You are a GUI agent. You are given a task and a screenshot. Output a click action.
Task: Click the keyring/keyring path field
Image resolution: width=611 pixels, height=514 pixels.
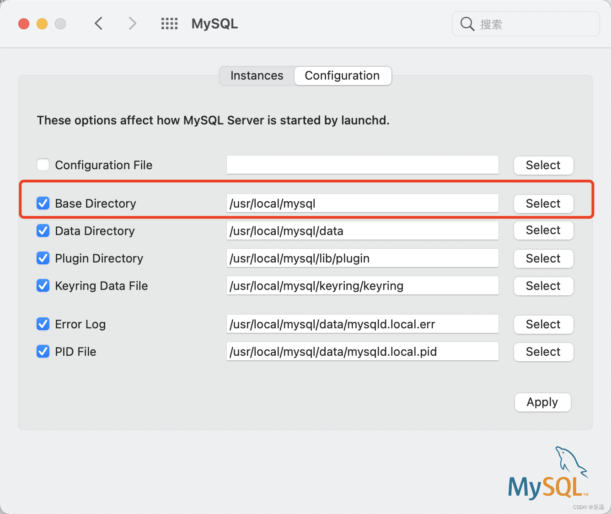coord(363,285)
